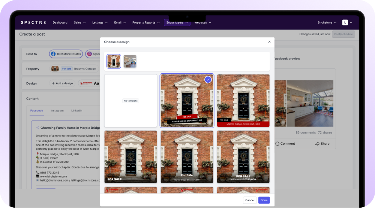Viewport: 375px width, 208px height.
Task: Click the Instagram account icon
Action: 90,54
